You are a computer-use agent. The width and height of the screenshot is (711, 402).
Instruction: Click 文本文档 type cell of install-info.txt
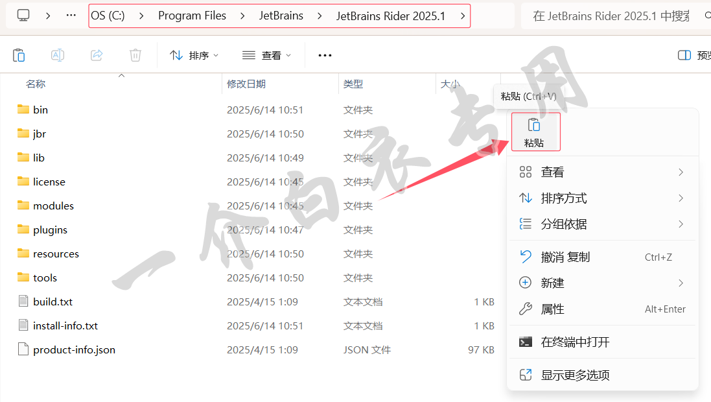[x=363, y=325]
